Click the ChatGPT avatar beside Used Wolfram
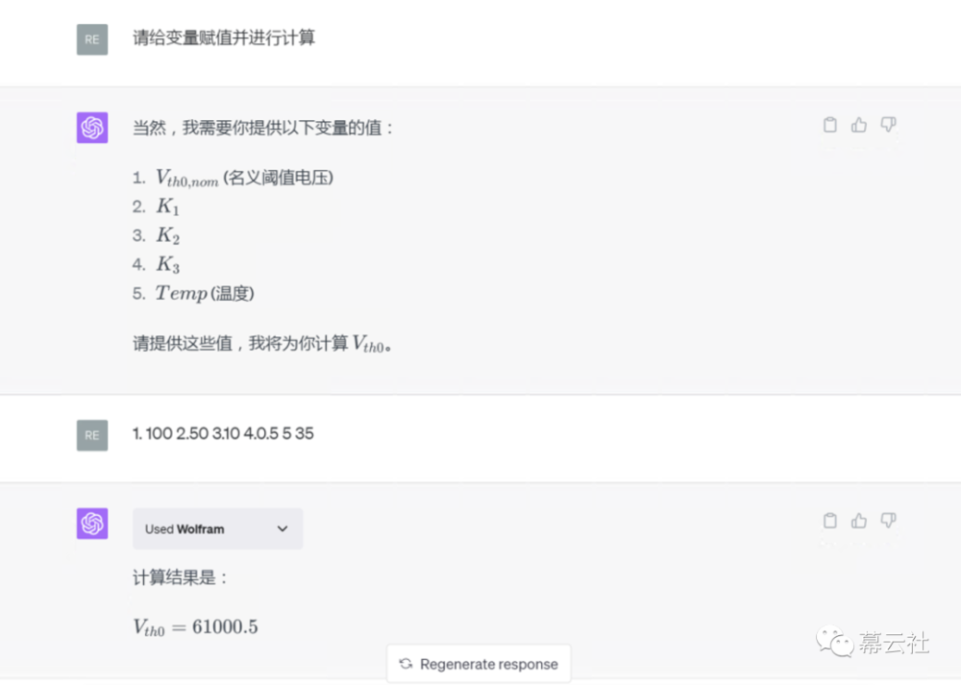Image resolution: width=961 pixels, height=685 pixels. pyautogui.click(x=91, y=524)
